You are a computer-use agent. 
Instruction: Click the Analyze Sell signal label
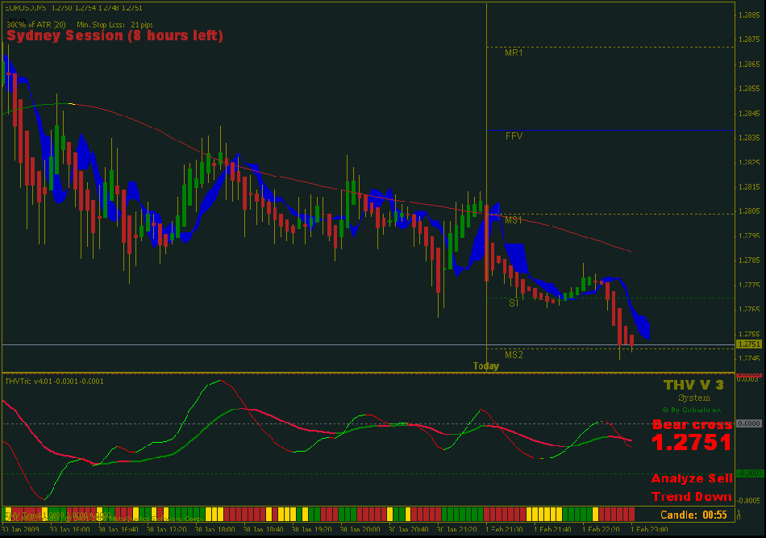[x=692, y=478]
